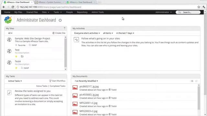Toggle yellow favorite star on Test4 site
The image size is (207, 116).
click(x=16, y=68)
